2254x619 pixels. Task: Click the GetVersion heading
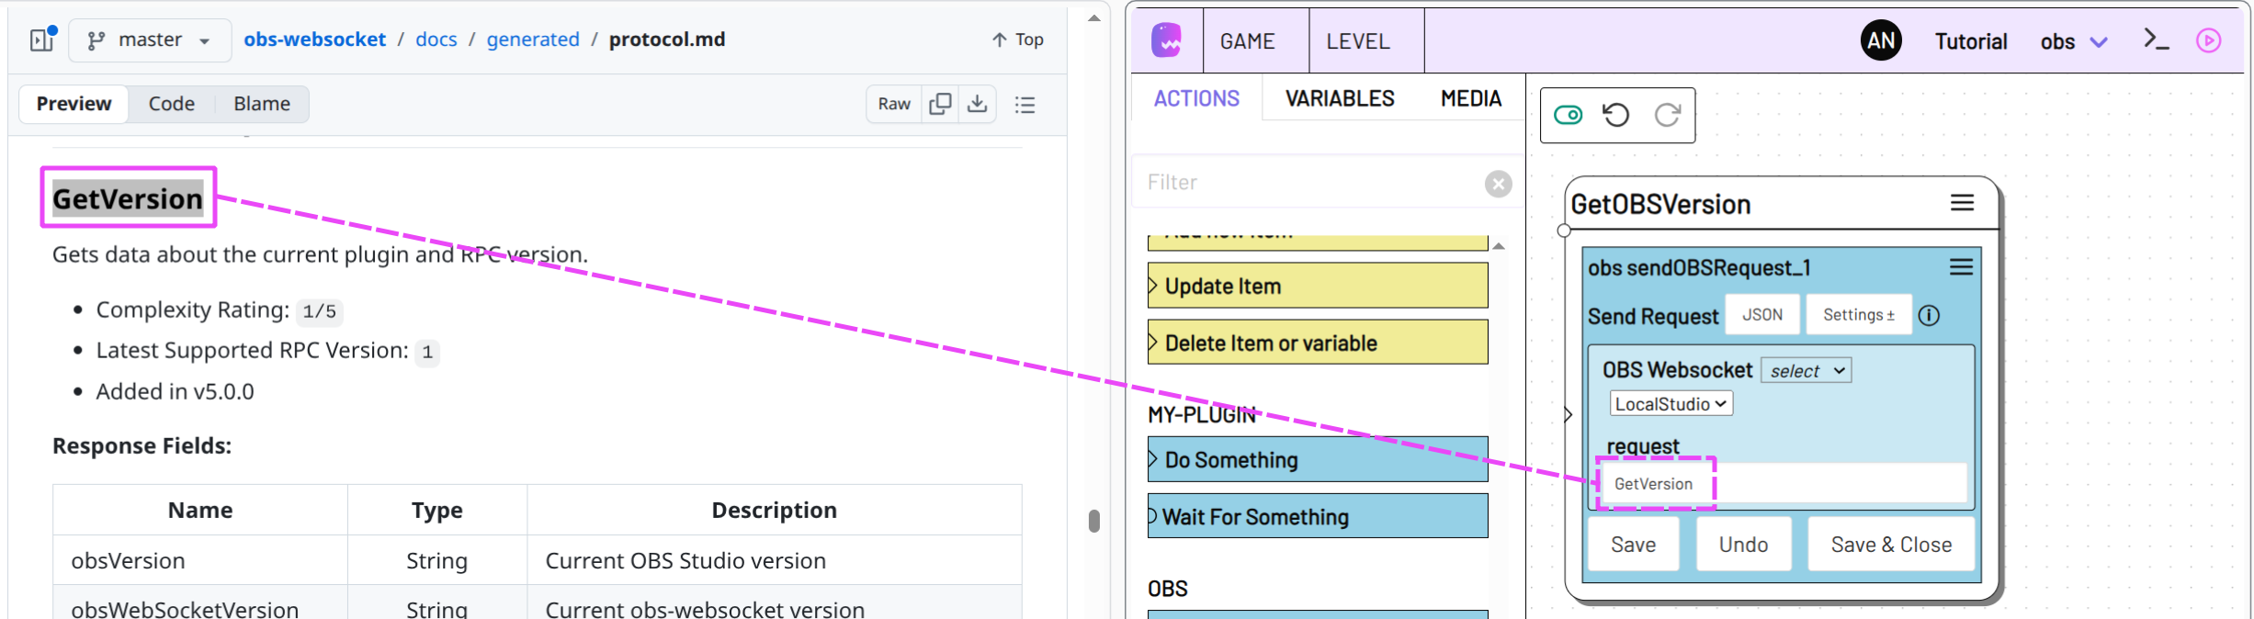[128, 198]
